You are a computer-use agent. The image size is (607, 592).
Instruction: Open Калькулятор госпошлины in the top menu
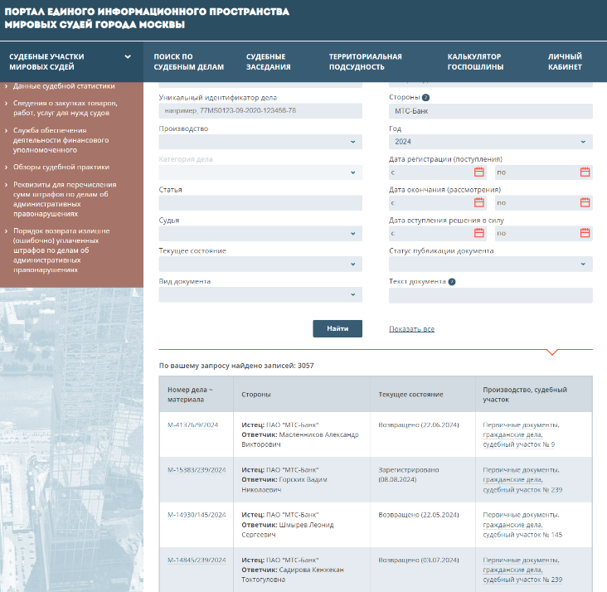[474, 62]
